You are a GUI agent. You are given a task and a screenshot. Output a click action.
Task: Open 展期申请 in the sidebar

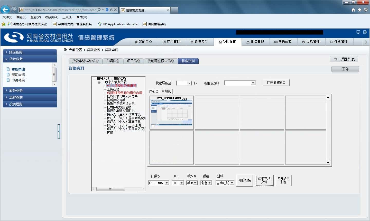tap(18, 75)
